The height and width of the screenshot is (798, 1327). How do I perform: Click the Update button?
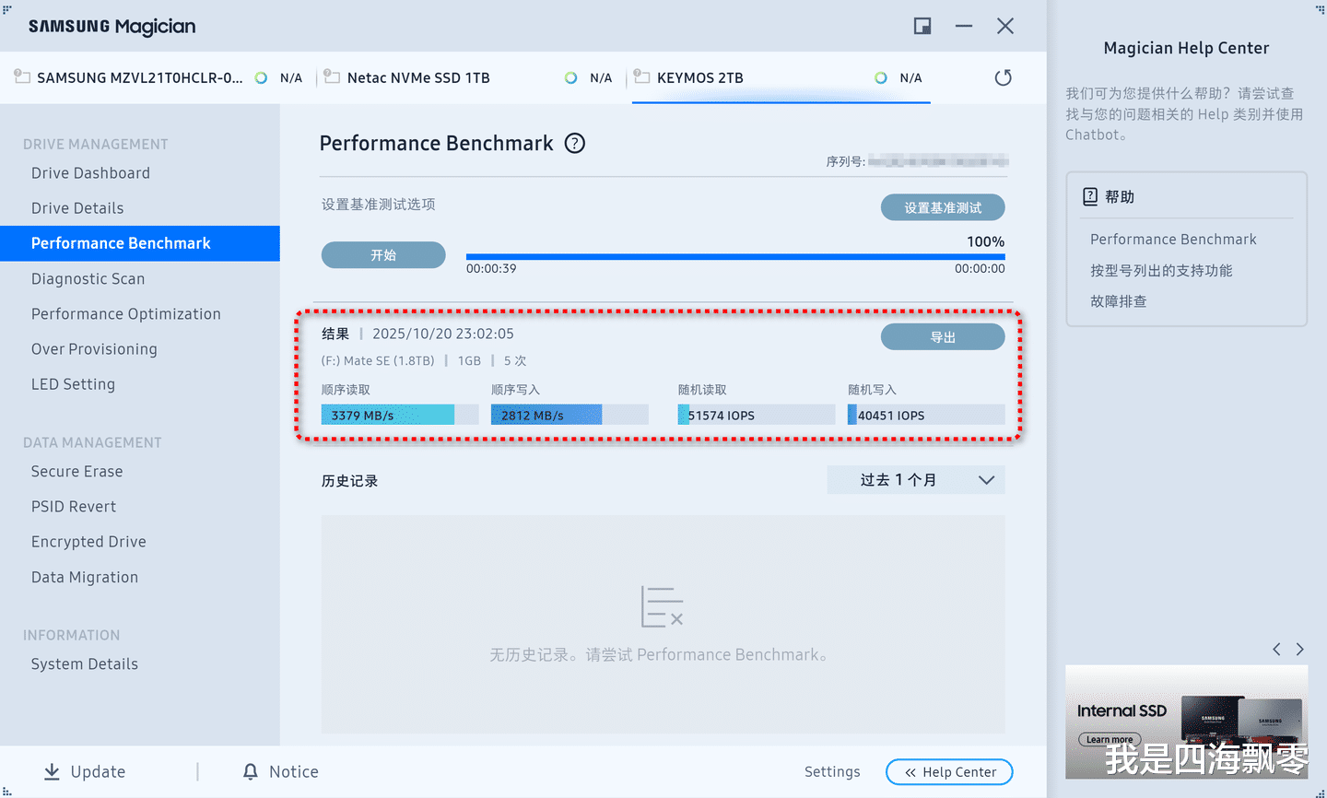click(85, 772)
